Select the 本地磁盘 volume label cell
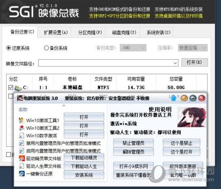This screenshot has height=189, width=221. pyautogui.click(x=72, y=88)
